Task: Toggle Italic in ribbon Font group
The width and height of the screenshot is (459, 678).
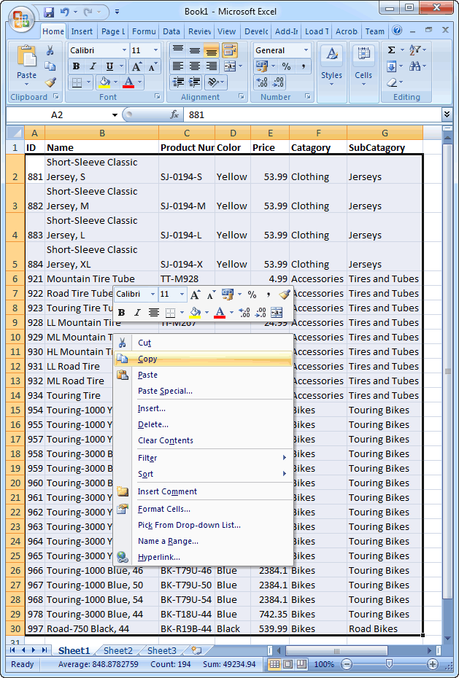Action: pos(93,66)
